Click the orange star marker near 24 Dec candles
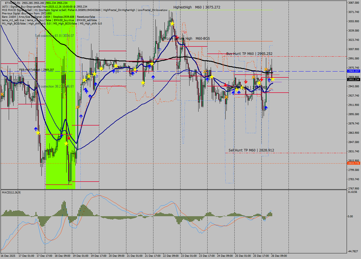The image size is (361, 259). pyautogui.click(x=226, y=97)
